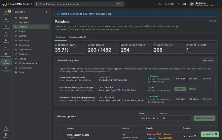Open Approvals in the Delivery menu
The image size is (222, 140).
click(x=31, y=22)
